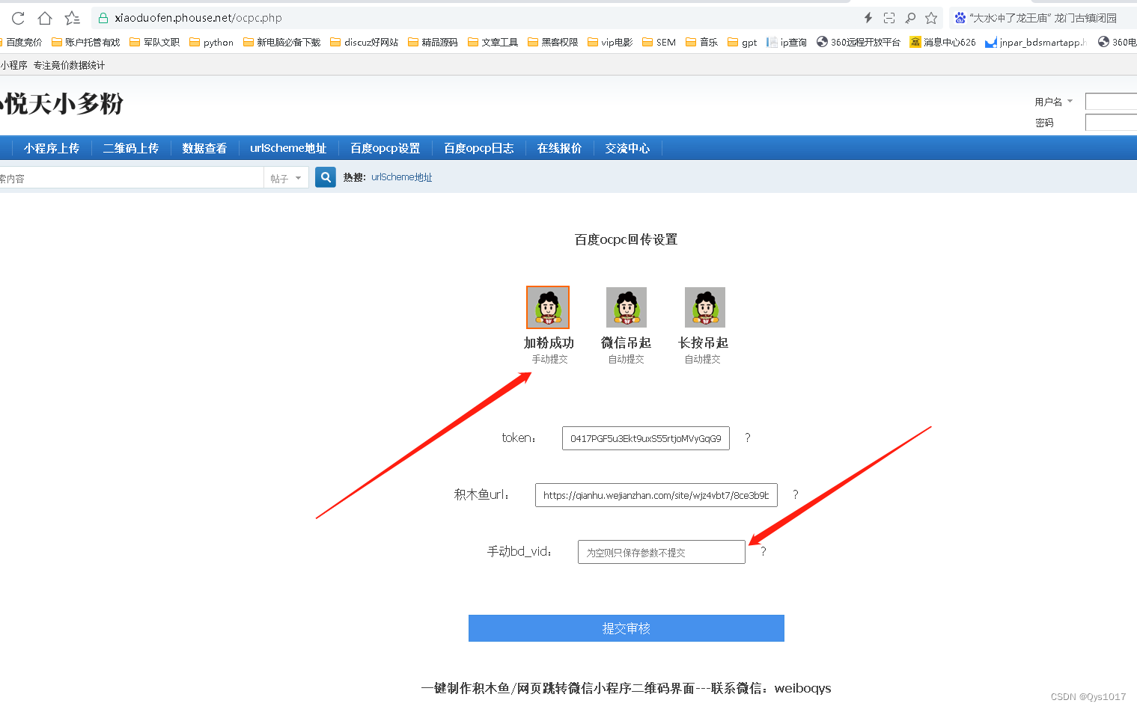This screenshot has width=1137, height=709.
Task: Click the blue search magnifier button
Action: [326, 177]
